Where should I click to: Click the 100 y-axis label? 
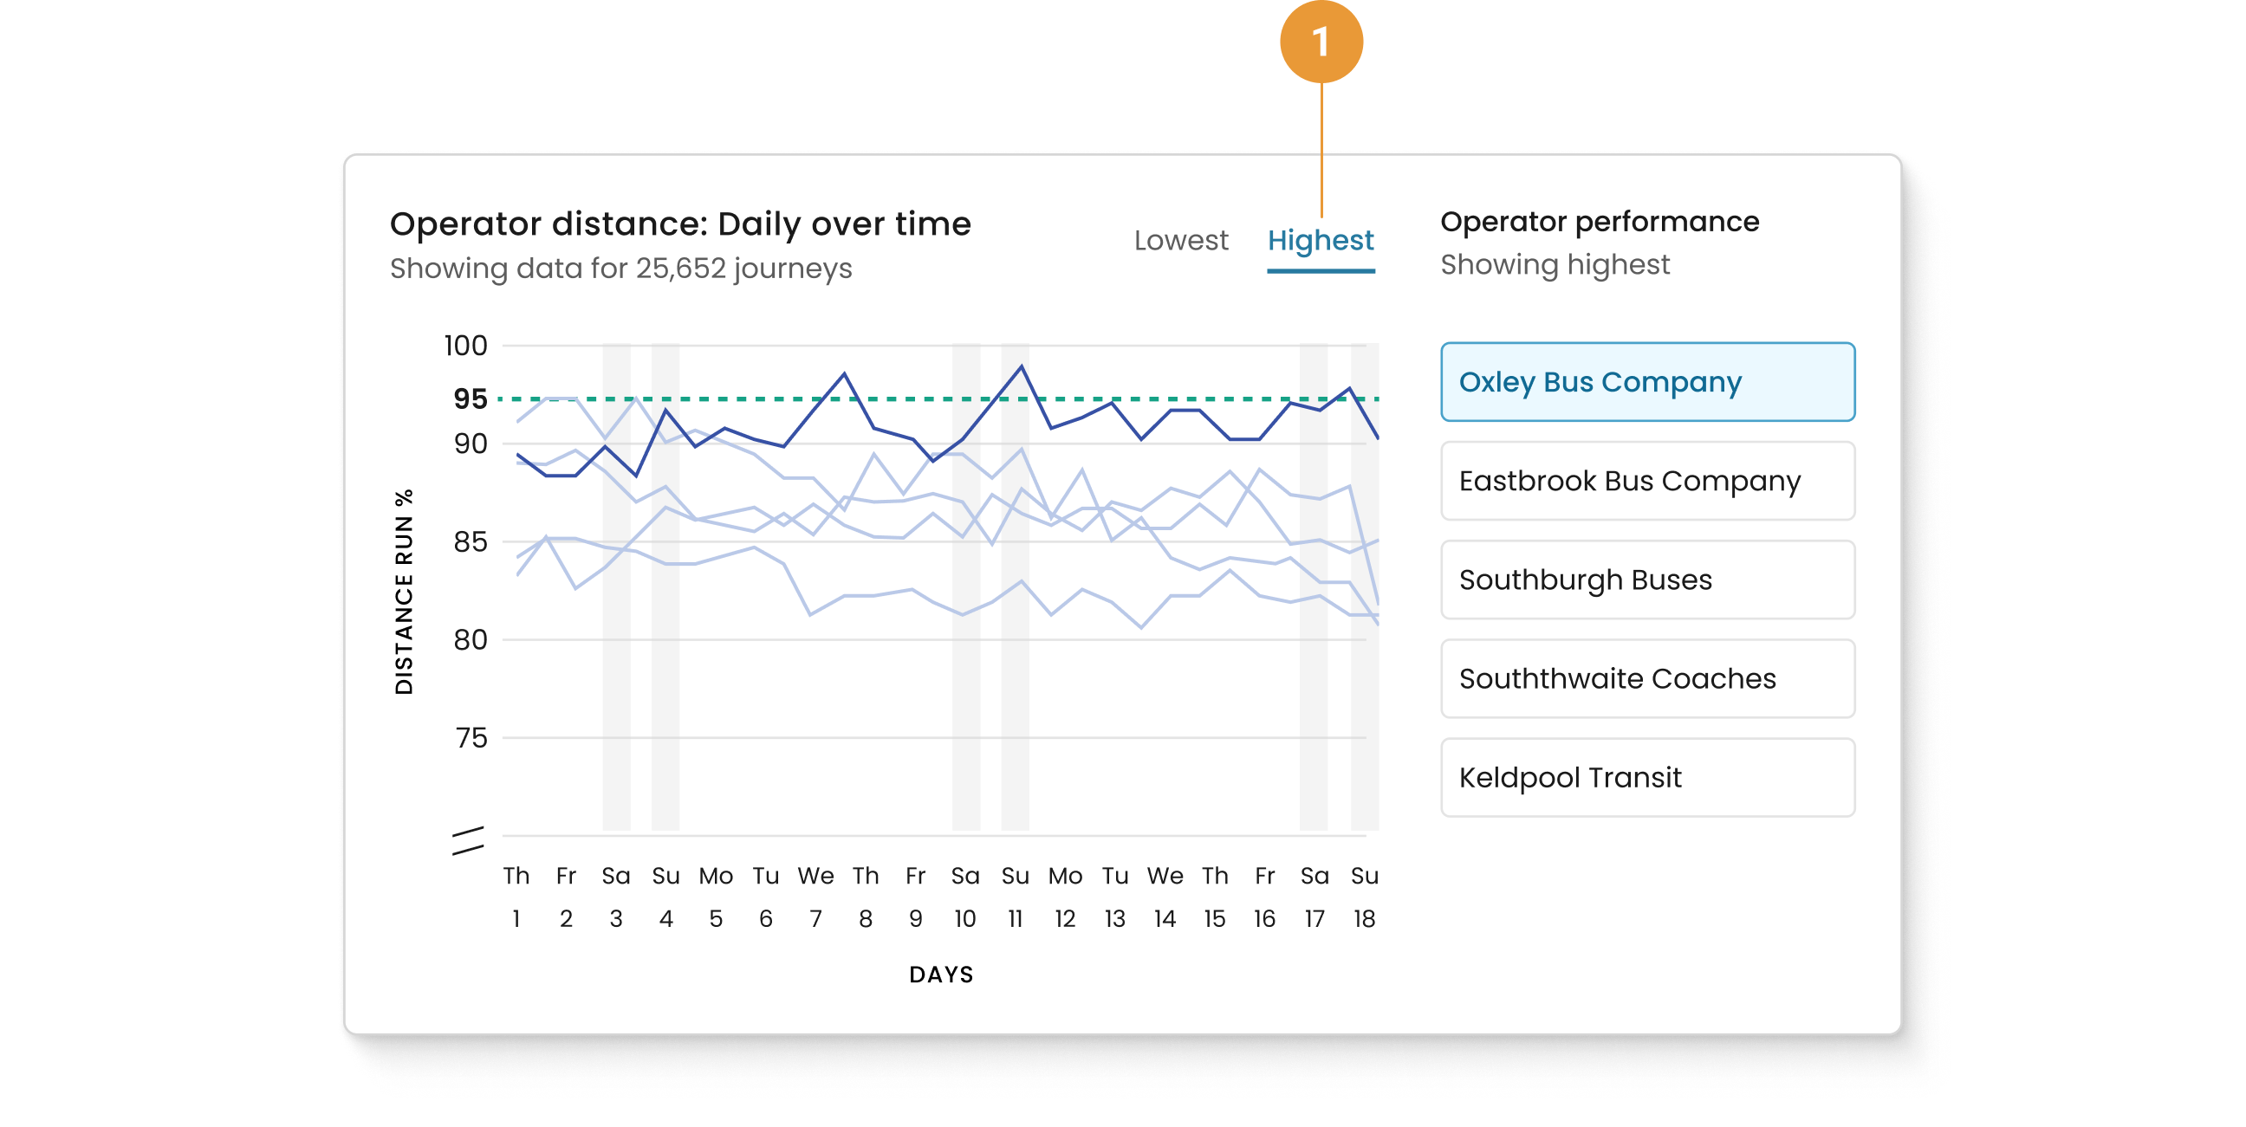[465, 345]
